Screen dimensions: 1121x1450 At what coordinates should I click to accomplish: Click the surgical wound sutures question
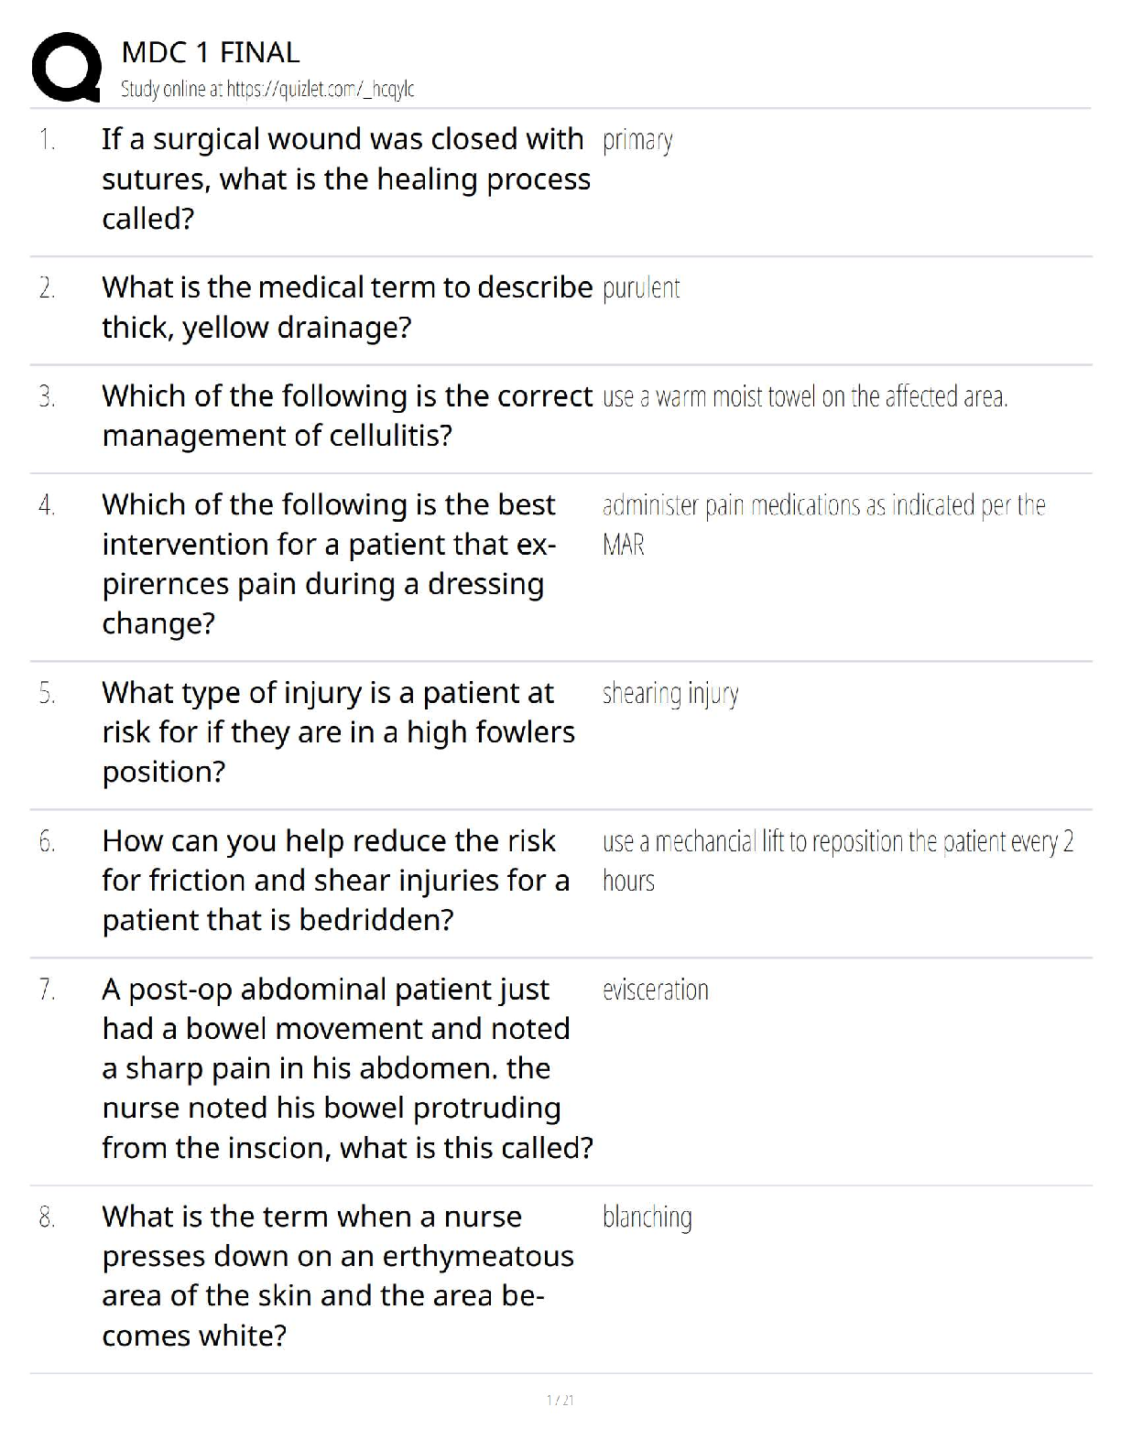point(345,179)
